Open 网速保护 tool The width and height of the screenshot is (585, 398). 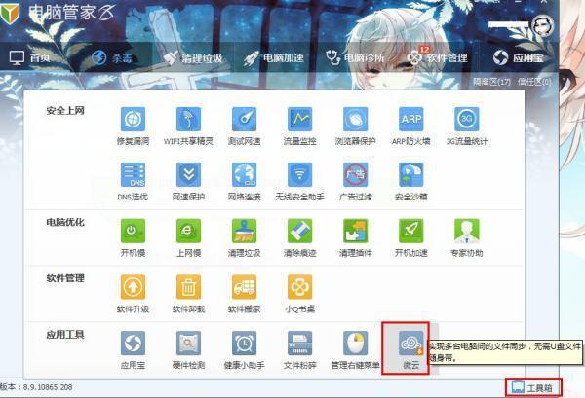tap(188, 182)
